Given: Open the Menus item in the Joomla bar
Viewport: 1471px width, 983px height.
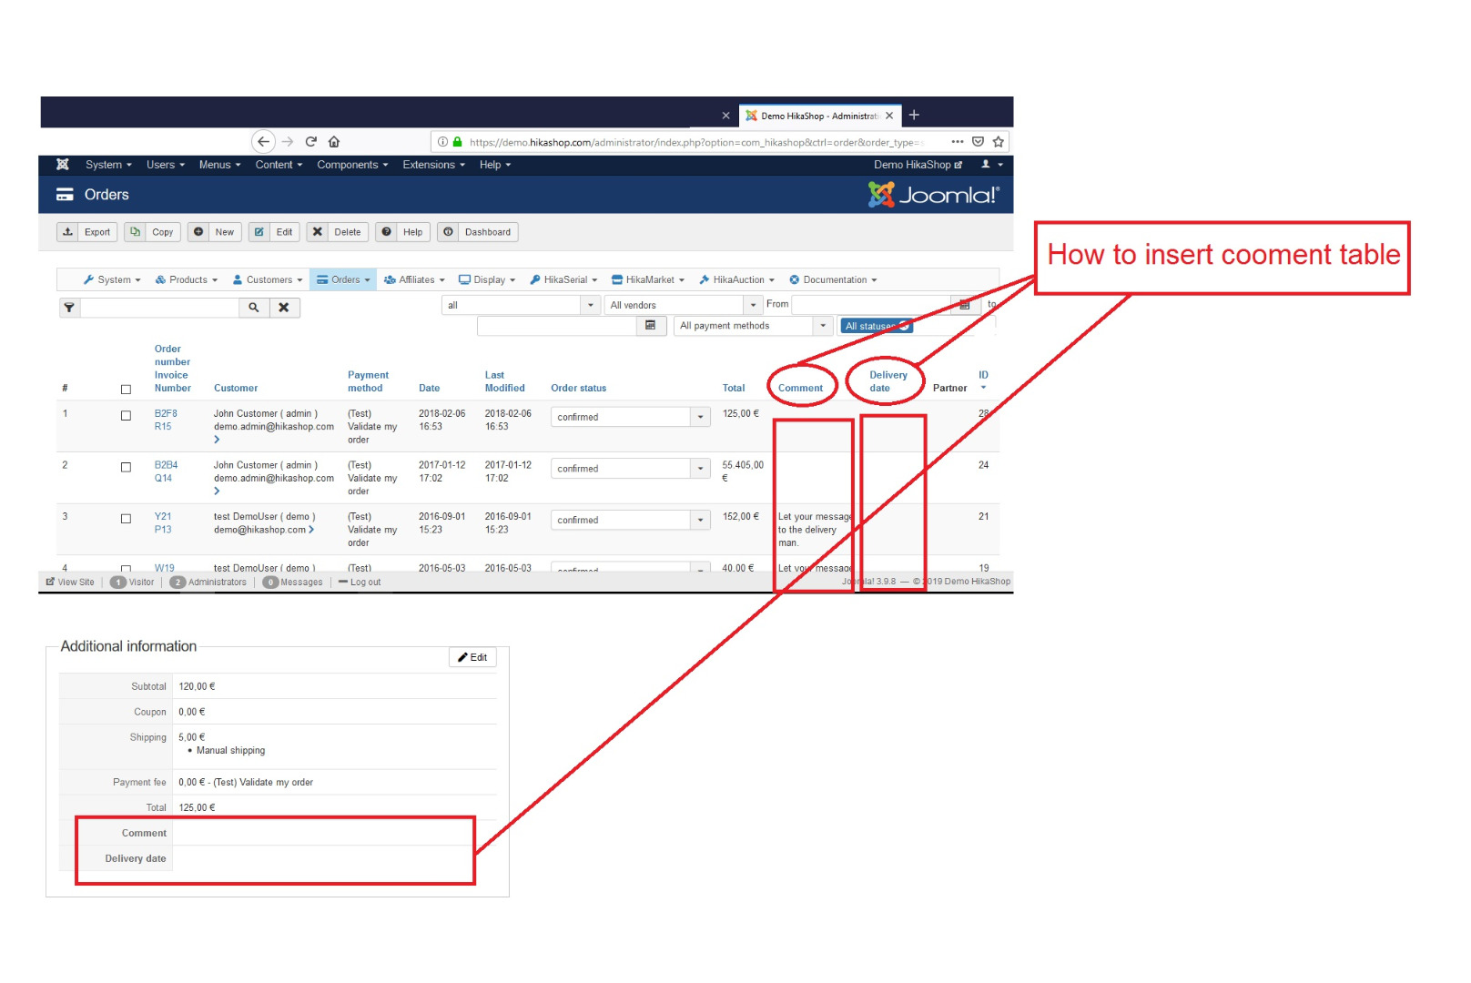Looking at the screenshot, I should tap(219, 165).
